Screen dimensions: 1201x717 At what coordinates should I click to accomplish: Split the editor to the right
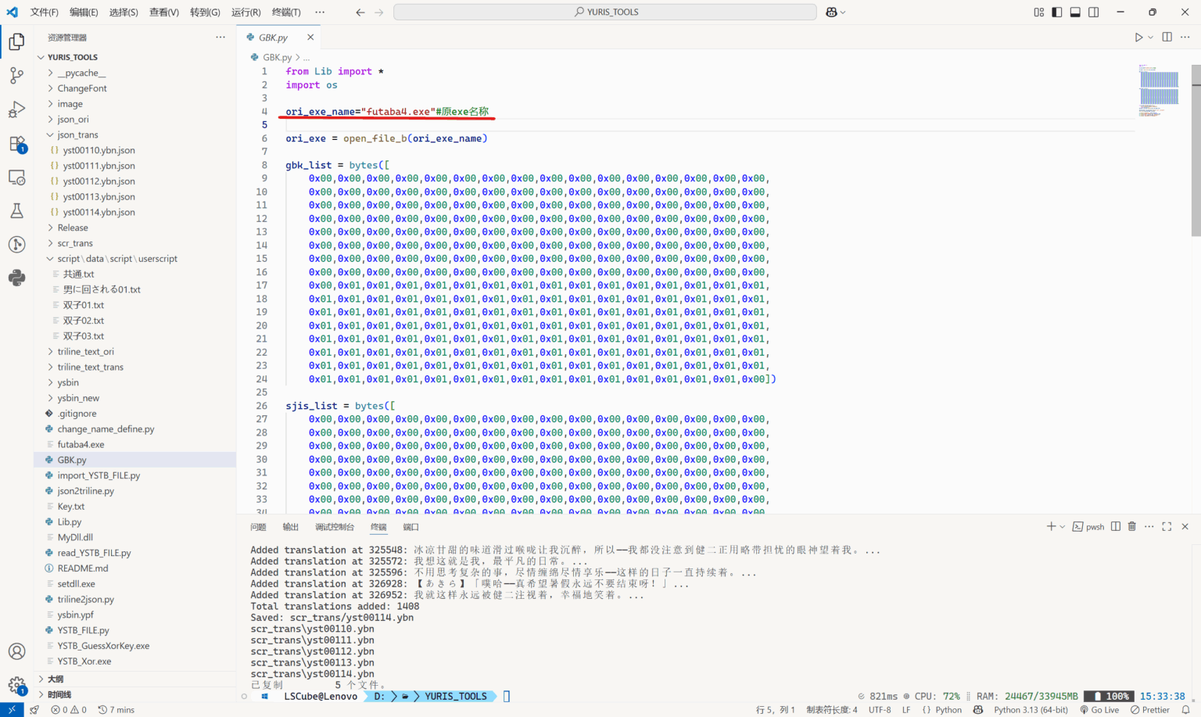(x=1167, y=37)
